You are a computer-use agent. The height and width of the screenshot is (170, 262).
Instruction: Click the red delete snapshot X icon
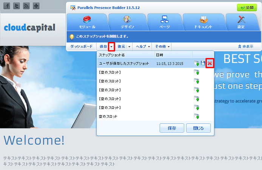tap(210, 63)
